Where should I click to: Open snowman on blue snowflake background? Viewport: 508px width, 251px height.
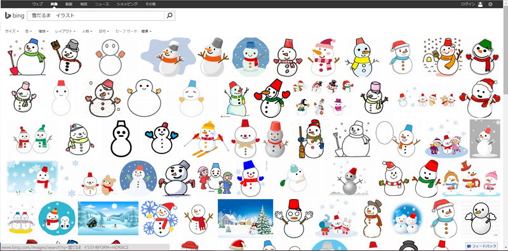[x=32, y=178]
